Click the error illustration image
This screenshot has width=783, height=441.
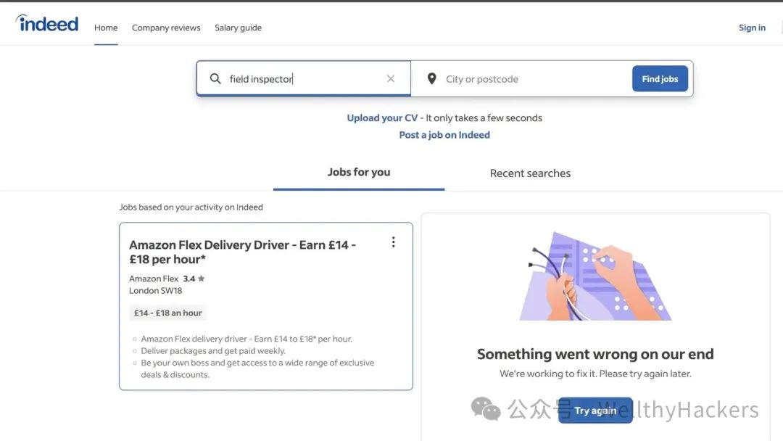click(x=595, y=276)
